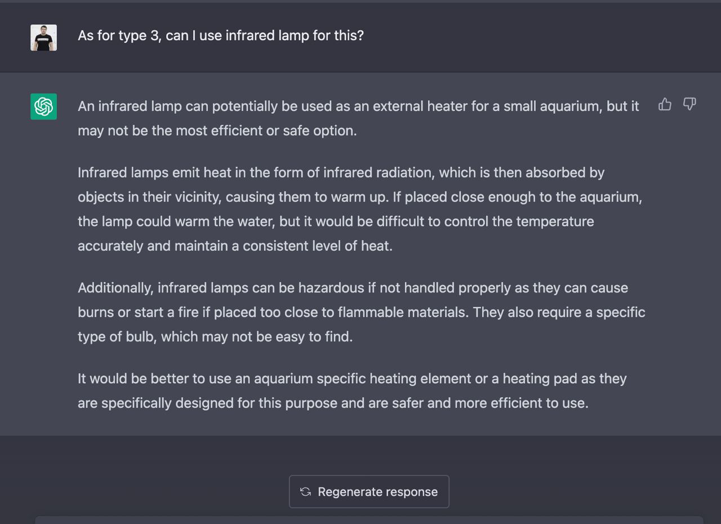Focus the message input box at the bottom
The width and height of the screenshot is (721, 524).
[x=369, y=519]
